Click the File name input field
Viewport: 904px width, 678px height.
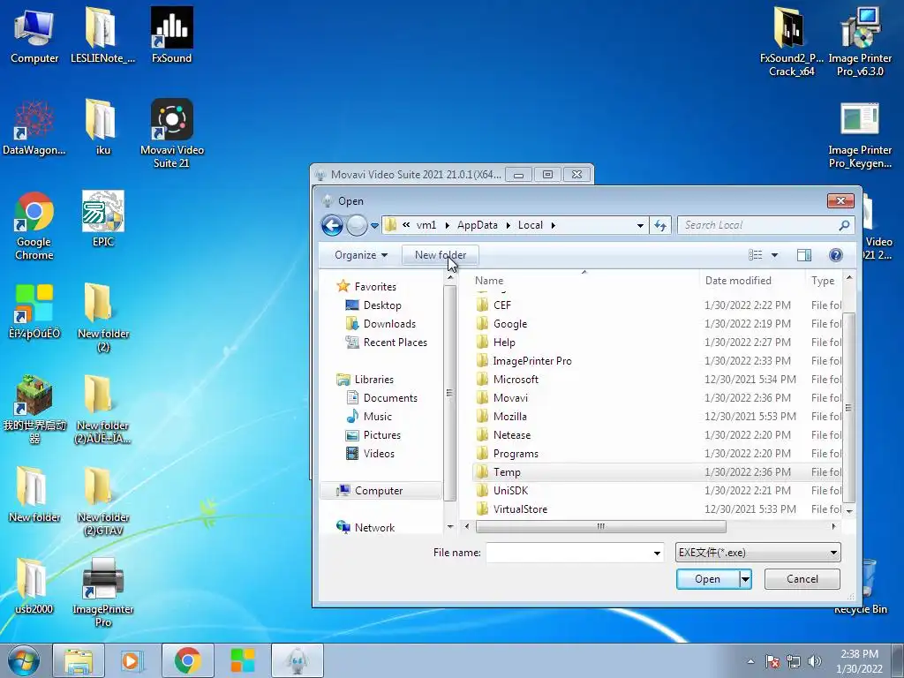pos(568,553)
